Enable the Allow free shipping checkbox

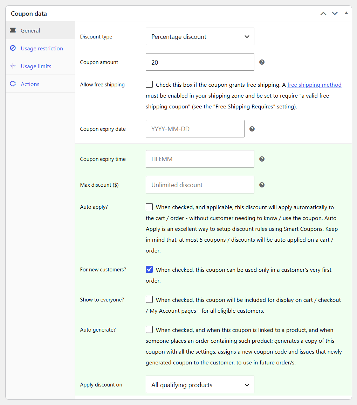tap(149, 84)
